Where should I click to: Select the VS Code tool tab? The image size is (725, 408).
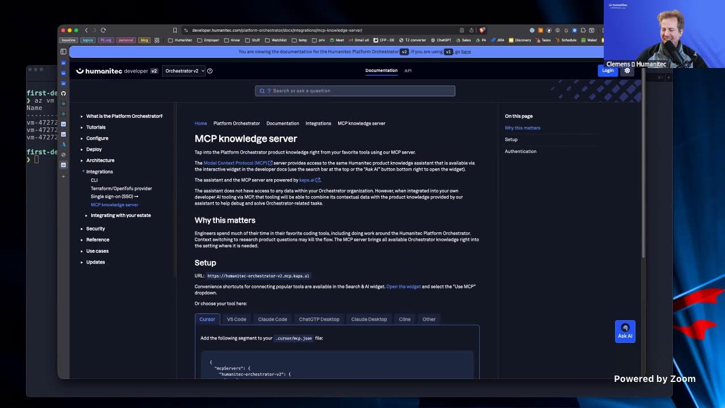pos(237,319)
